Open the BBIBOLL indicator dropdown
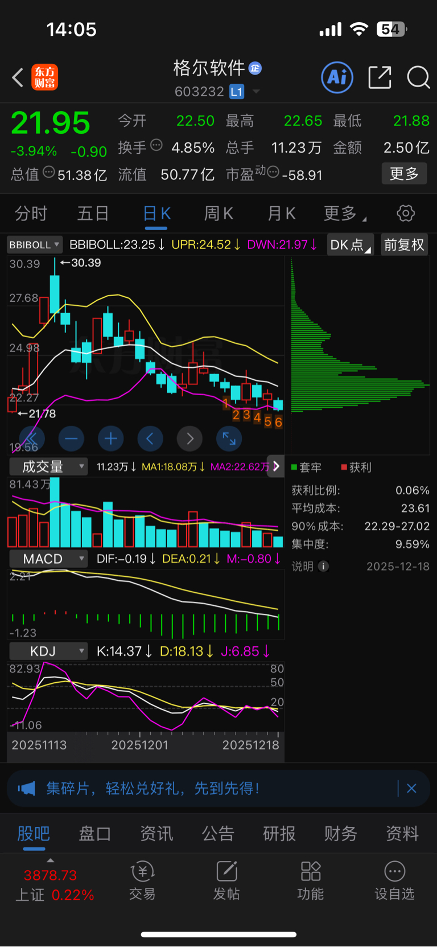The width and height of the screenshot is (437, 947). pos(34,245)
